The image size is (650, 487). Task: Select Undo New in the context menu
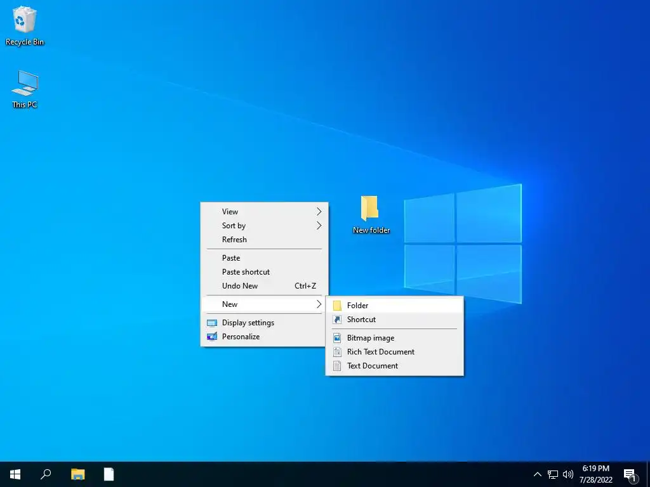tap(264, 286)
